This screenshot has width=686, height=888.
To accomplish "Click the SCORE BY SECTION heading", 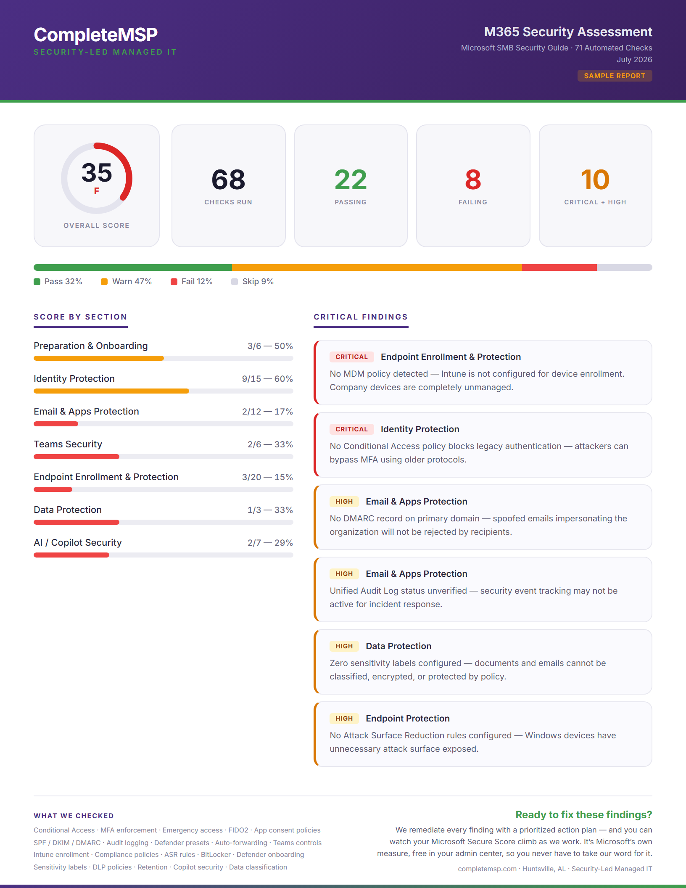I will point(80,317).
